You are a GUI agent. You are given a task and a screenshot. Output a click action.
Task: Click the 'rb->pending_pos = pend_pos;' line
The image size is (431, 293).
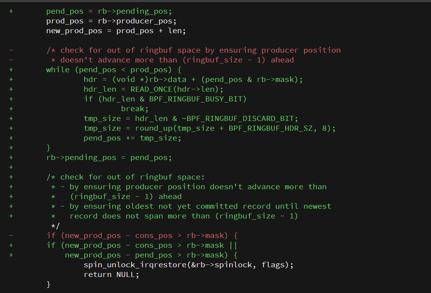[109, 158]
